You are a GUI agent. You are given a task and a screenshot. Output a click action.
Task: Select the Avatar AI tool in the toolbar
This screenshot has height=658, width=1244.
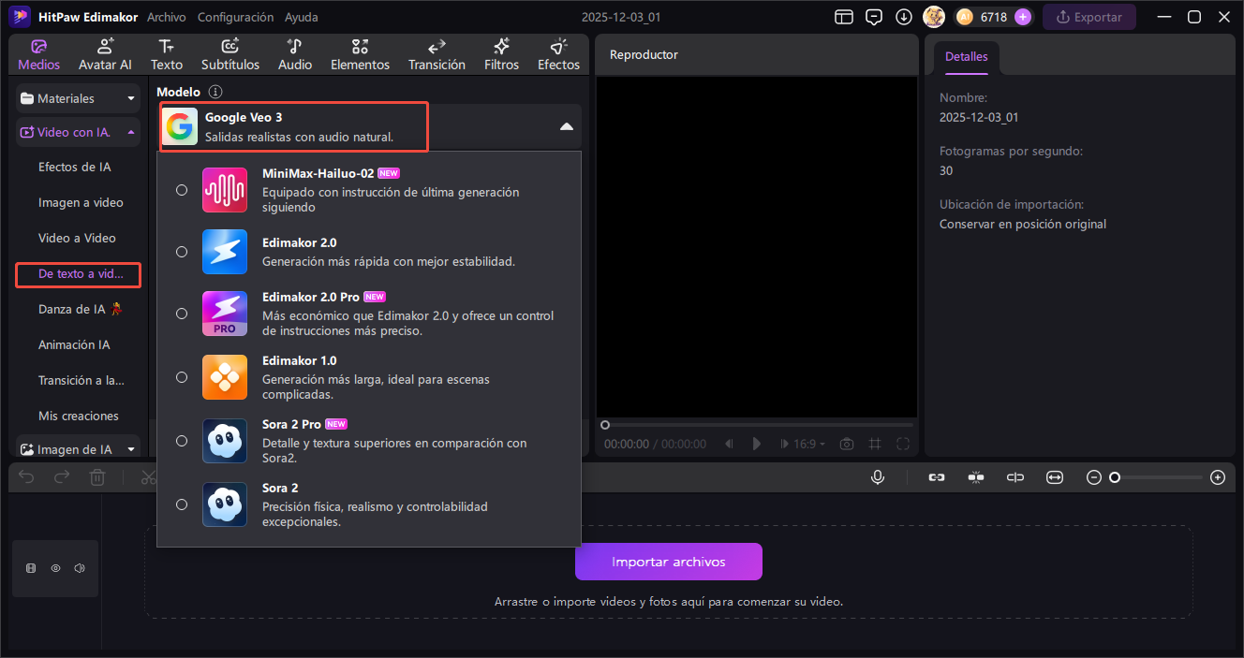pyautogui.click(x=104, y=53)
